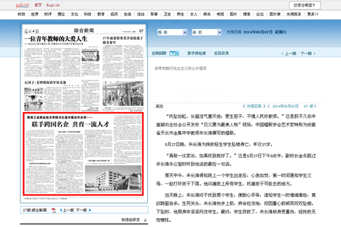Expand the 杂志 dropdown

click(219, 33)
